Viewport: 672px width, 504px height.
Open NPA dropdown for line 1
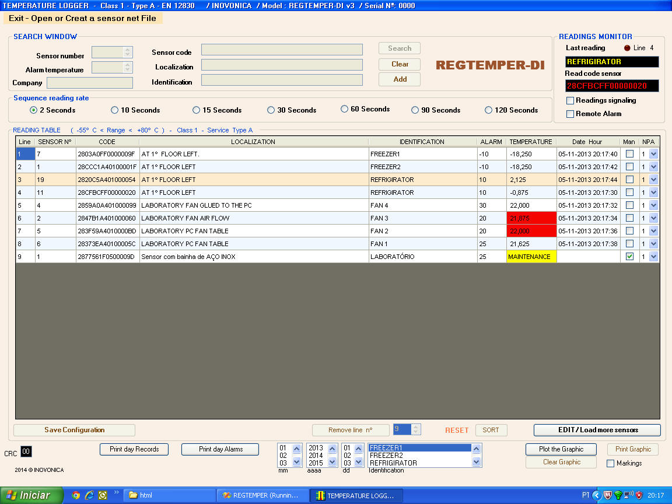point(653,154)
